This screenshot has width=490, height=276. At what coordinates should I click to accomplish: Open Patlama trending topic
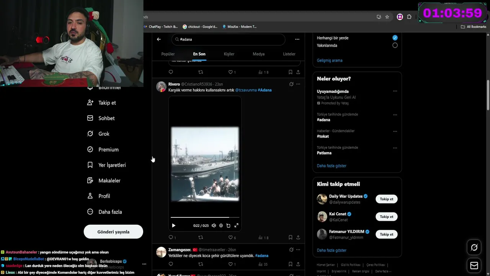(x=324, y=153)
